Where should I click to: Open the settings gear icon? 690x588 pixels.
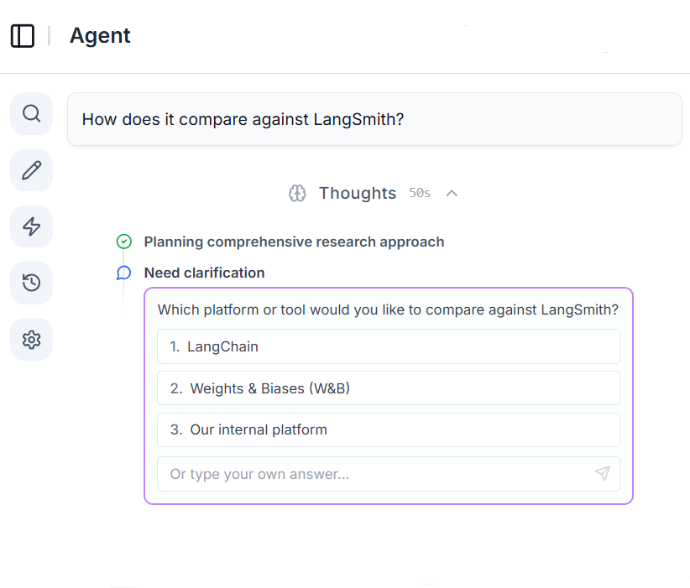tap(32, 339)
